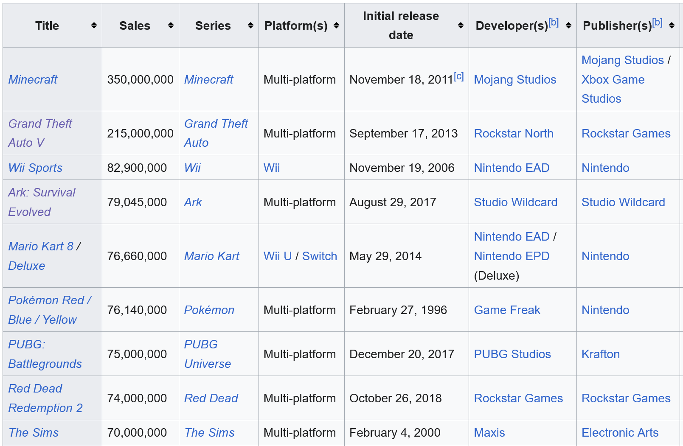Open the Wii U platform link

(278, 256)
